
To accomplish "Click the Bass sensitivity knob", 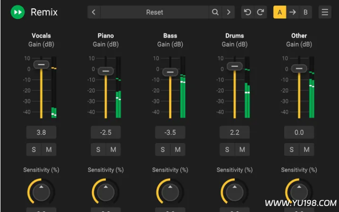I will click(x=170, y=192).
